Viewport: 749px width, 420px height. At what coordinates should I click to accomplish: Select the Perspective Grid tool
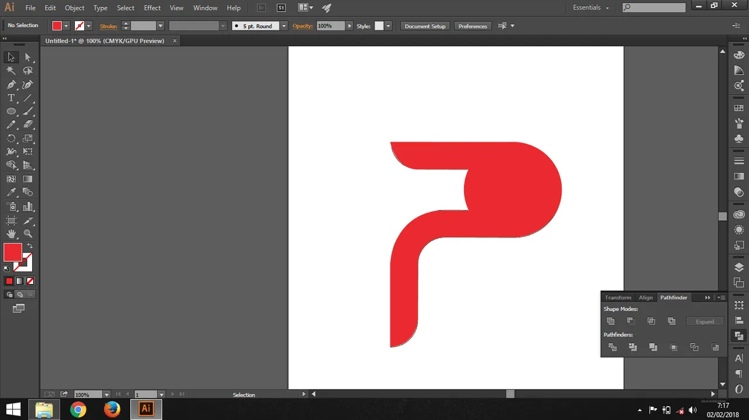[28, 165]
